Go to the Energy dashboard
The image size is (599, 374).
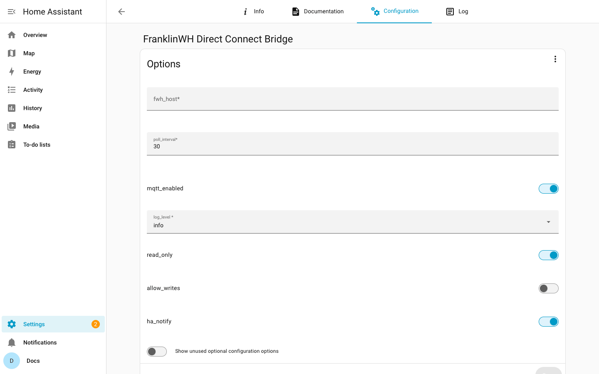(53, 71)
